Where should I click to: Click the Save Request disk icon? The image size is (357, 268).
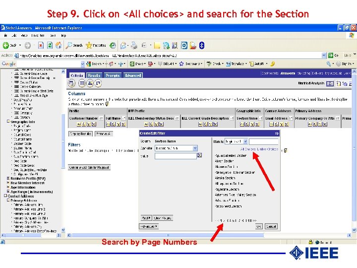71,83
